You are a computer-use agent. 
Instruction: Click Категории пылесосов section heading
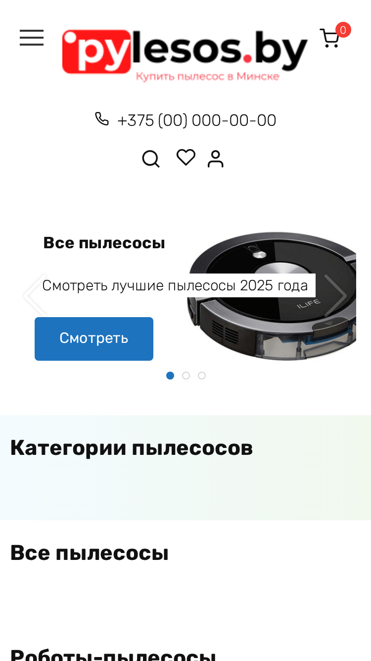[x=132, y=448]
